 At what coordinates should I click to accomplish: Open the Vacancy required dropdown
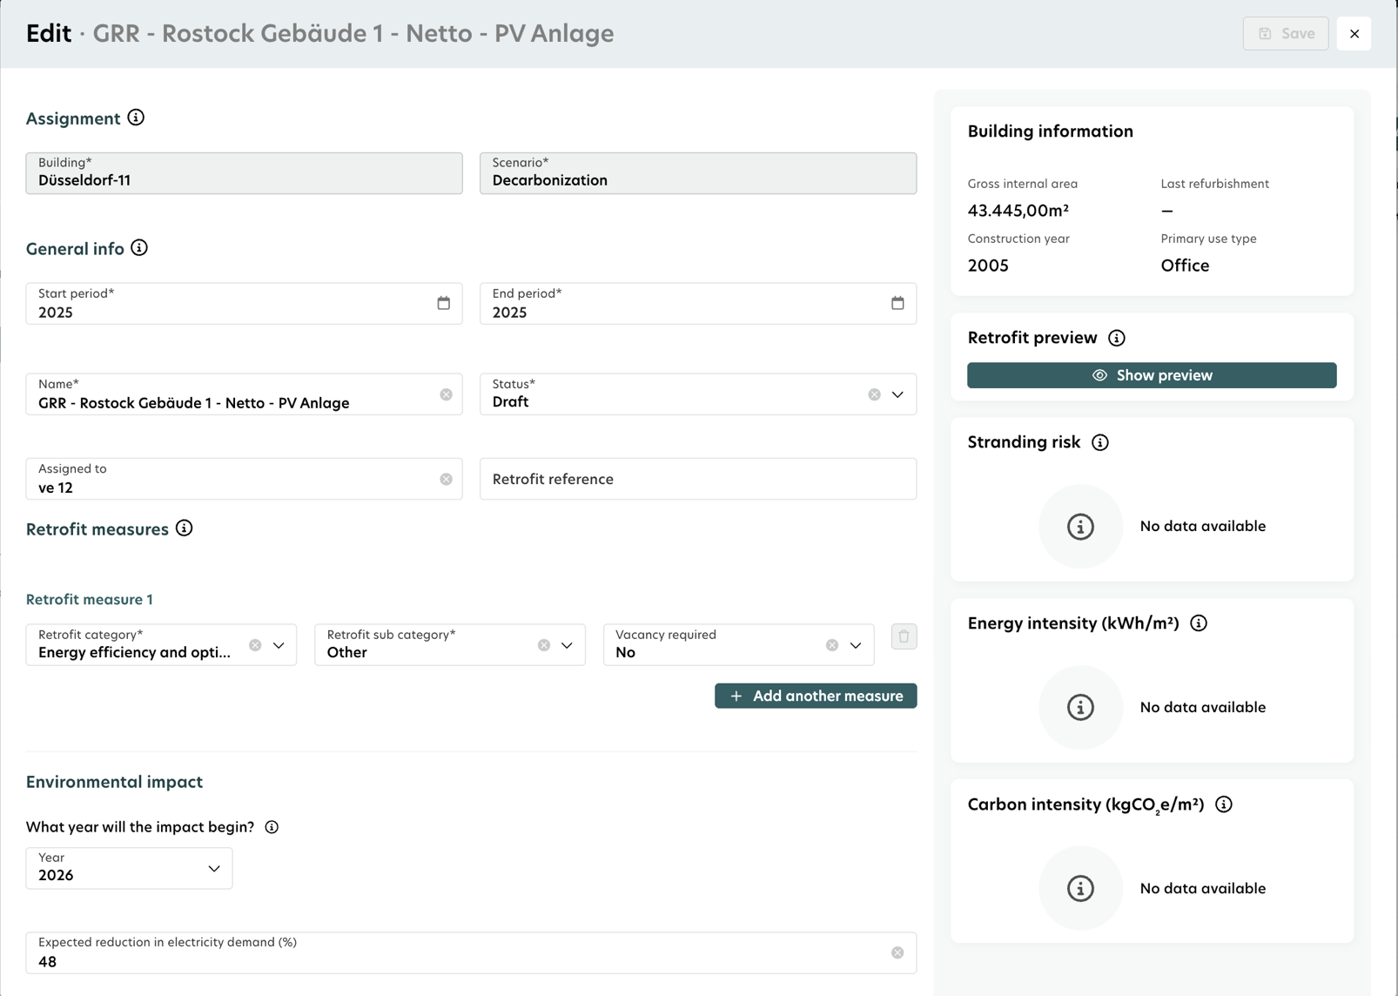[856, 645]
